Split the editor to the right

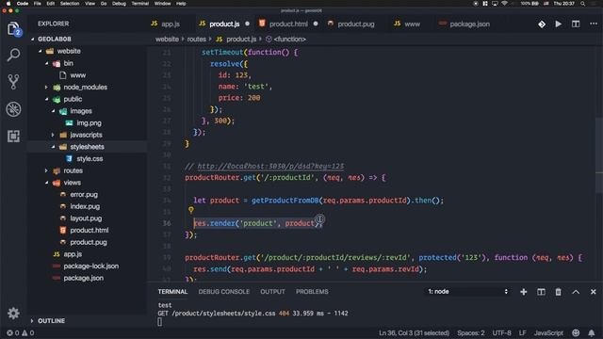click(x=576, y=24)
